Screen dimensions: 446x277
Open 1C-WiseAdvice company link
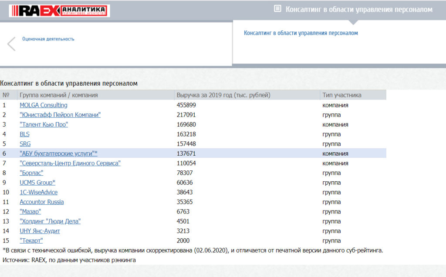click(38, 192)
